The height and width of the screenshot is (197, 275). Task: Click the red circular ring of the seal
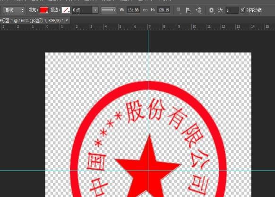coord(148,86)
